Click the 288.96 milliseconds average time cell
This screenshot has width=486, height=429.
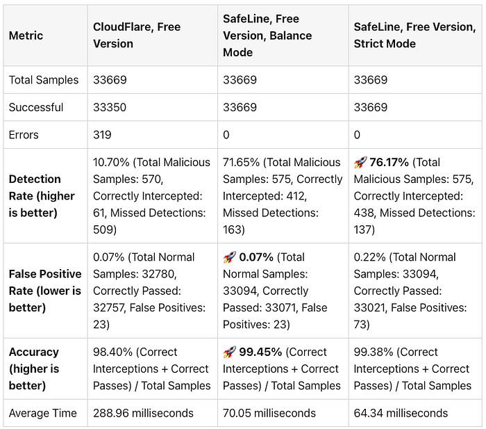pos(153,413)
